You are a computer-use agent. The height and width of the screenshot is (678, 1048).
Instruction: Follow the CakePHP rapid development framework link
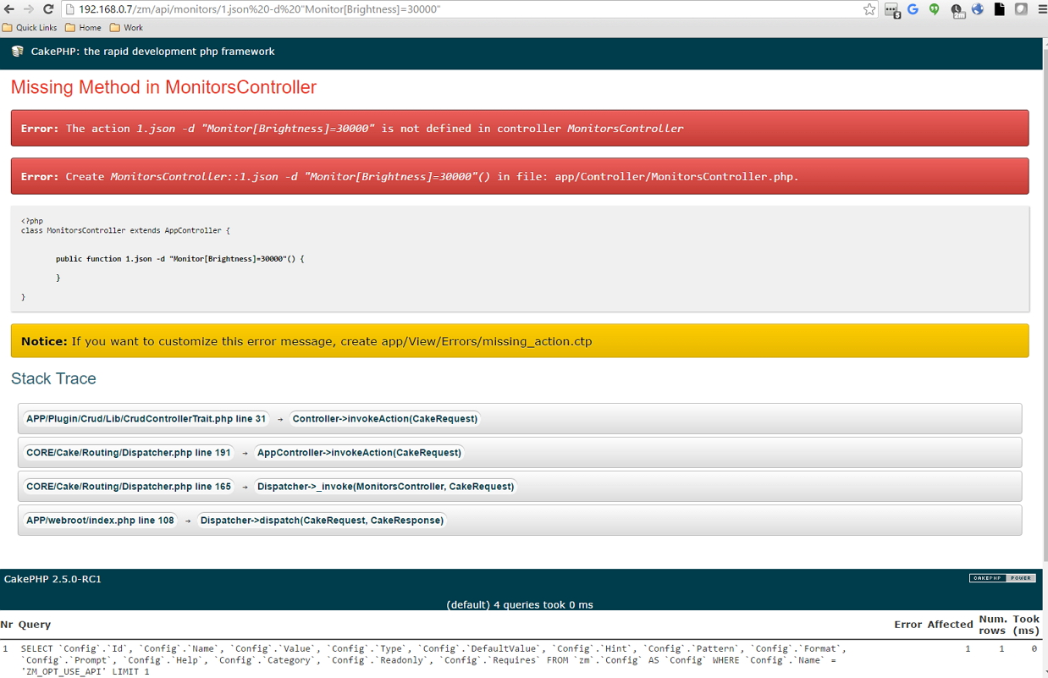(152, 52)
